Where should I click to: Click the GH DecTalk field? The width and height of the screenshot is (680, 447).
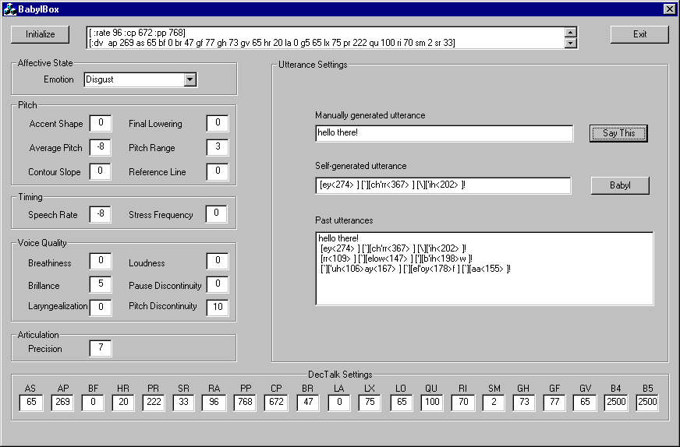tap(524, 403)
